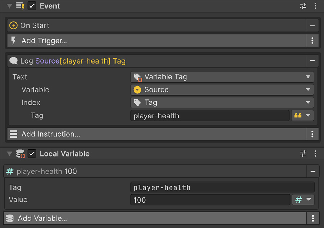Open the Variable Source dropdown
This screenshot has width=324, height=228.
tap(222, 90)
